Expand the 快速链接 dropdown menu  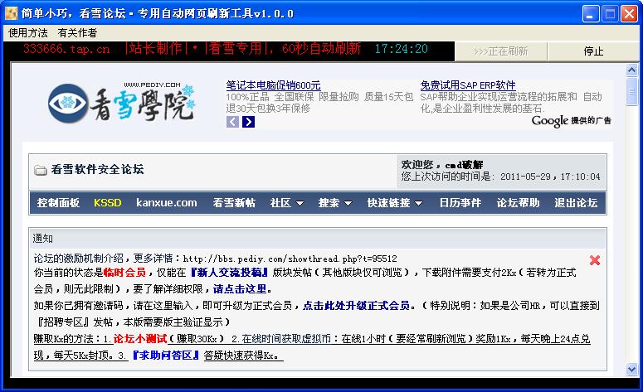point(394,203)
